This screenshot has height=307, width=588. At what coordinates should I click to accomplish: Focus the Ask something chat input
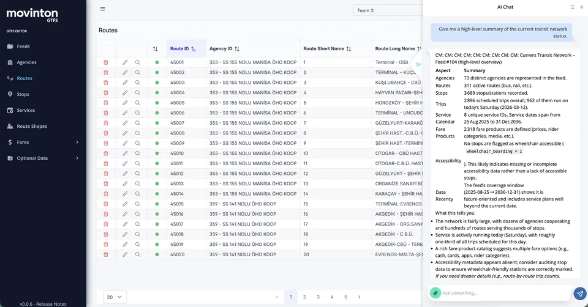505,293
